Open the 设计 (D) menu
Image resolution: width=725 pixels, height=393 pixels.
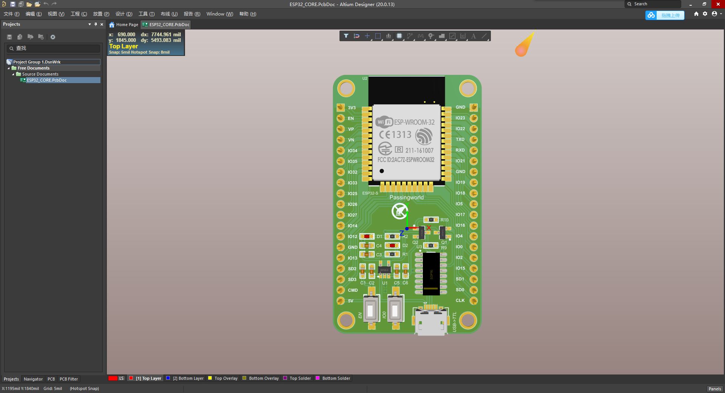[124, 14]
